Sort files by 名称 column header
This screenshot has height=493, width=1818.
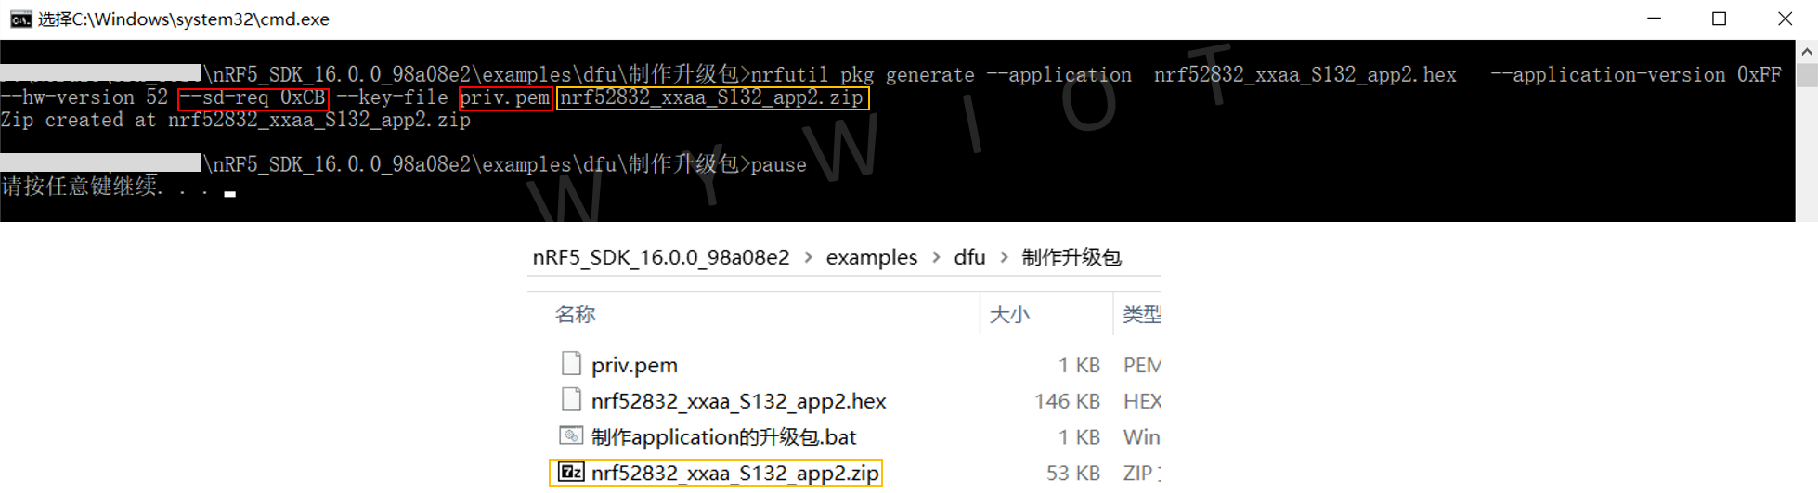[x=576, y=315]
